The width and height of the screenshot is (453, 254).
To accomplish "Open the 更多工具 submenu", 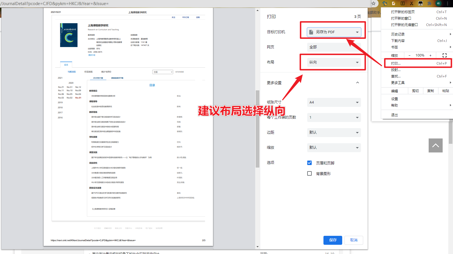I will [417, 83].
